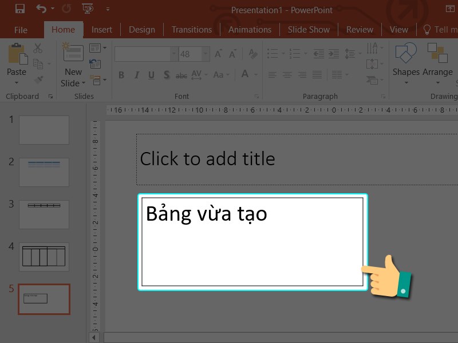The image size is (458, 343).
Task: Click the Copy icon in Clipboard group
Action: click(x=38, y=63)
